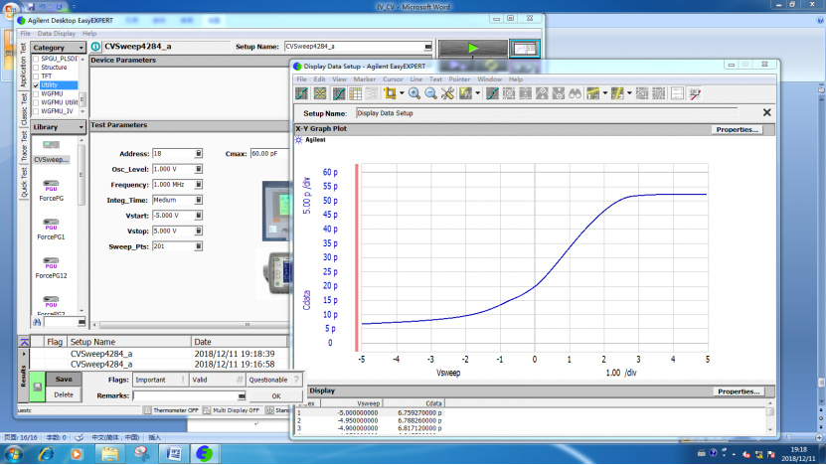Switch to the Classic Test tab
The image size is (826, 465).
(x=24, y=109)
